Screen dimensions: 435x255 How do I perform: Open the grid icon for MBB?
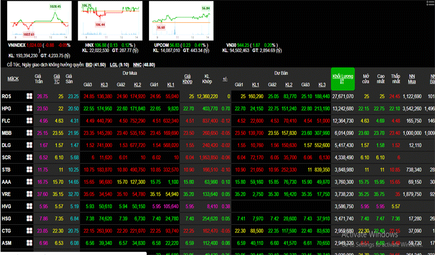29,133
